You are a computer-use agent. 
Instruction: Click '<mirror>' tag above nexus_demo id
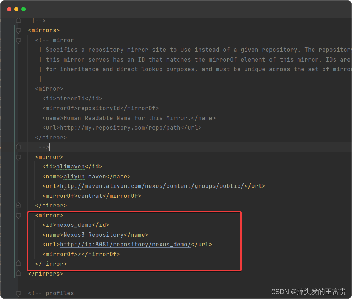click(x=49, y=215)
